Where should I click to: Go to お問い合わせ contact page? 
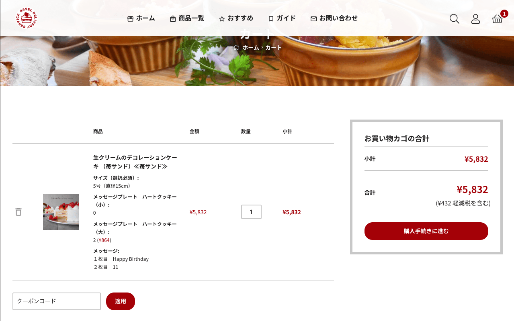click(x=334, y=18)
